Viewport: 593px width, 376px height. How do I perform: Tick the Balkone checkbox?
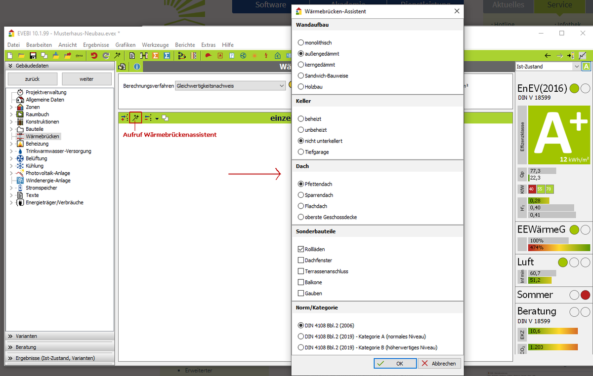coord(301,282)
